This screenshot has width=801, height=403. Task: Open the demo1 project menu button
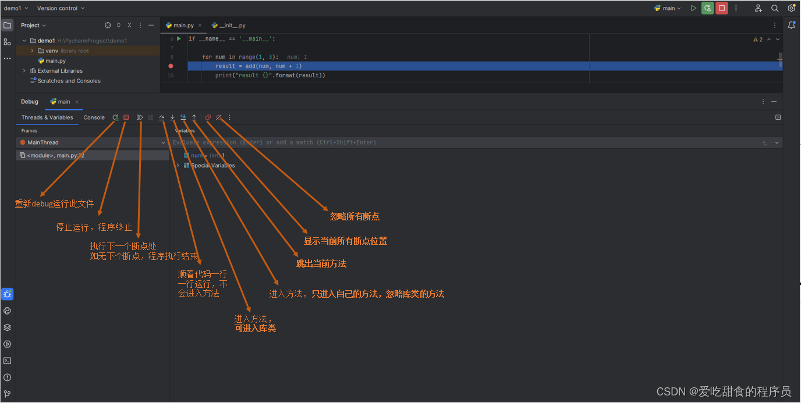[x=16, y=8]
